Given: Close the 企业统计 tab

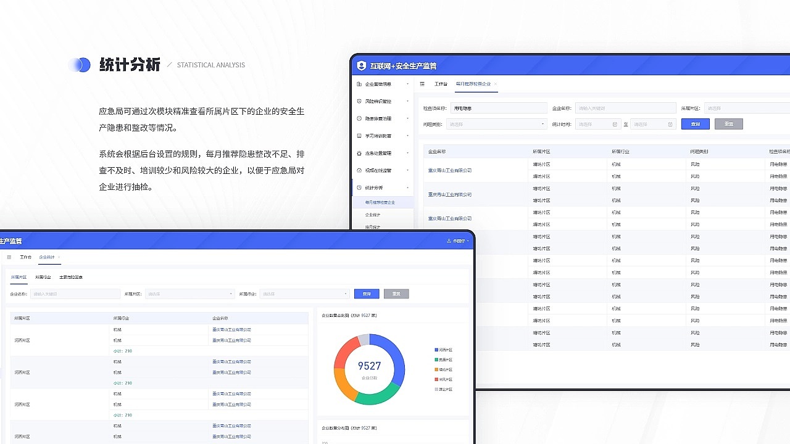Looking at the screenshot, I should [59, 257].
